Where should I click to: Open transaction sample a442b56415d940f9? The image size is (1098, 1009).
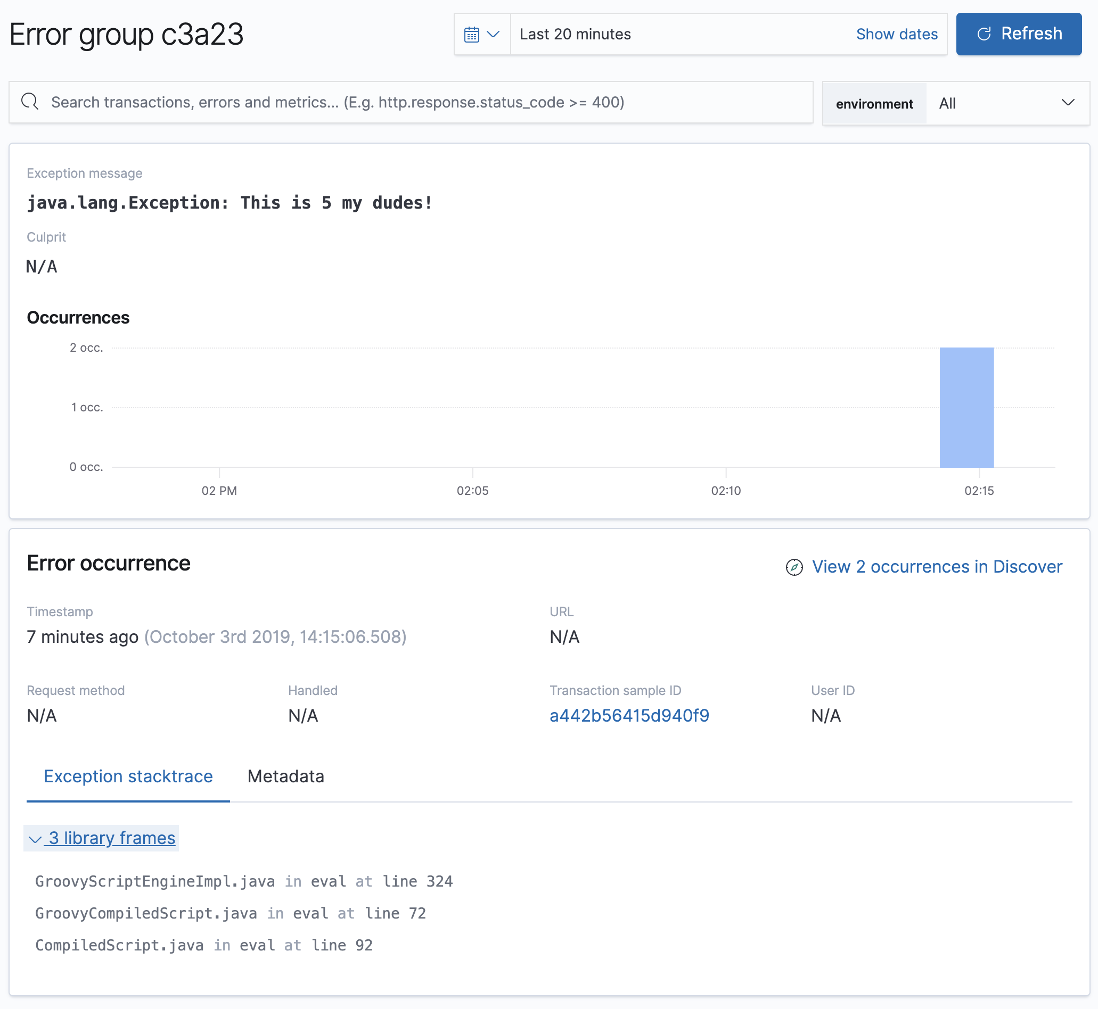tap(629, 715)
